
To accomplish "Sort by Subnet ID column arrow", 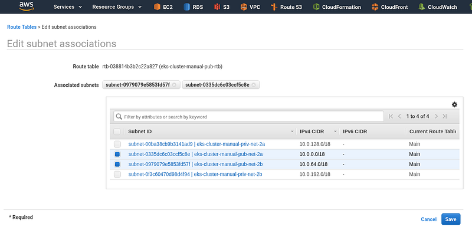I will (x=291, y=131).
